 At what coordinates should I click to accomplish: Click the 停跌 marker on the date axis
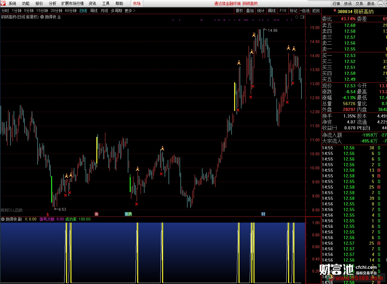(x=128, y=214)
